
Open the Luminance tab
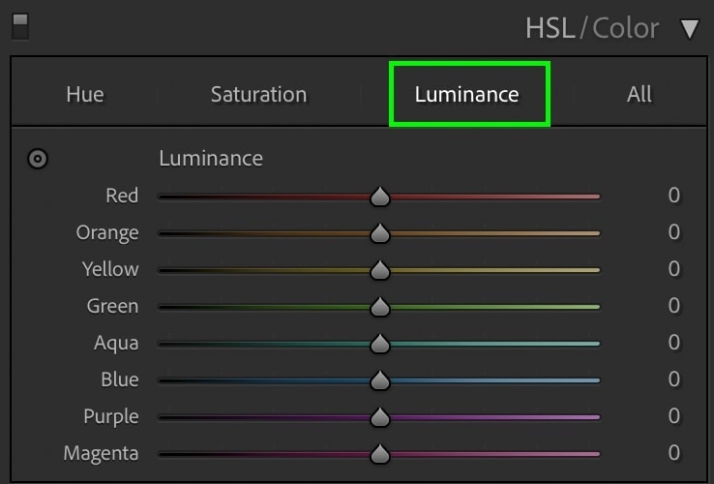466,94
